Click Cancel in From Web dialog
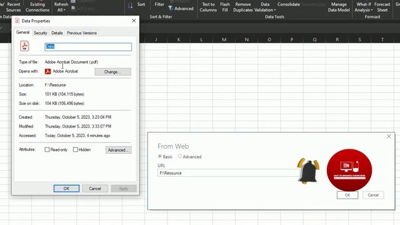The image size is (400, 225). (373, 195)
